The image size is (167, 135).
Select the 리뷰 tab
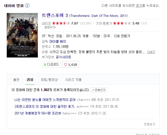click(30, 80)
